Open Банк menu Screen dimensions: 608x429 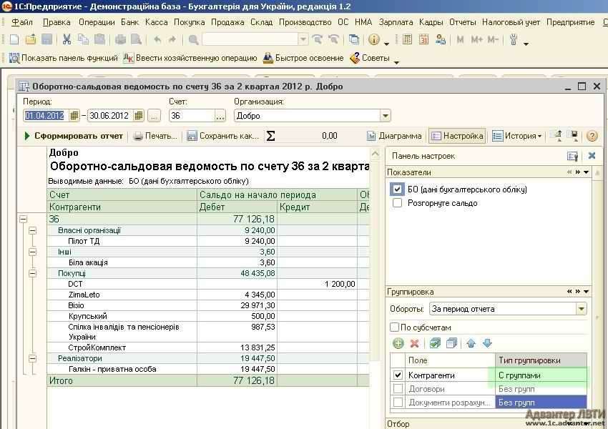[x=129, y=22]
